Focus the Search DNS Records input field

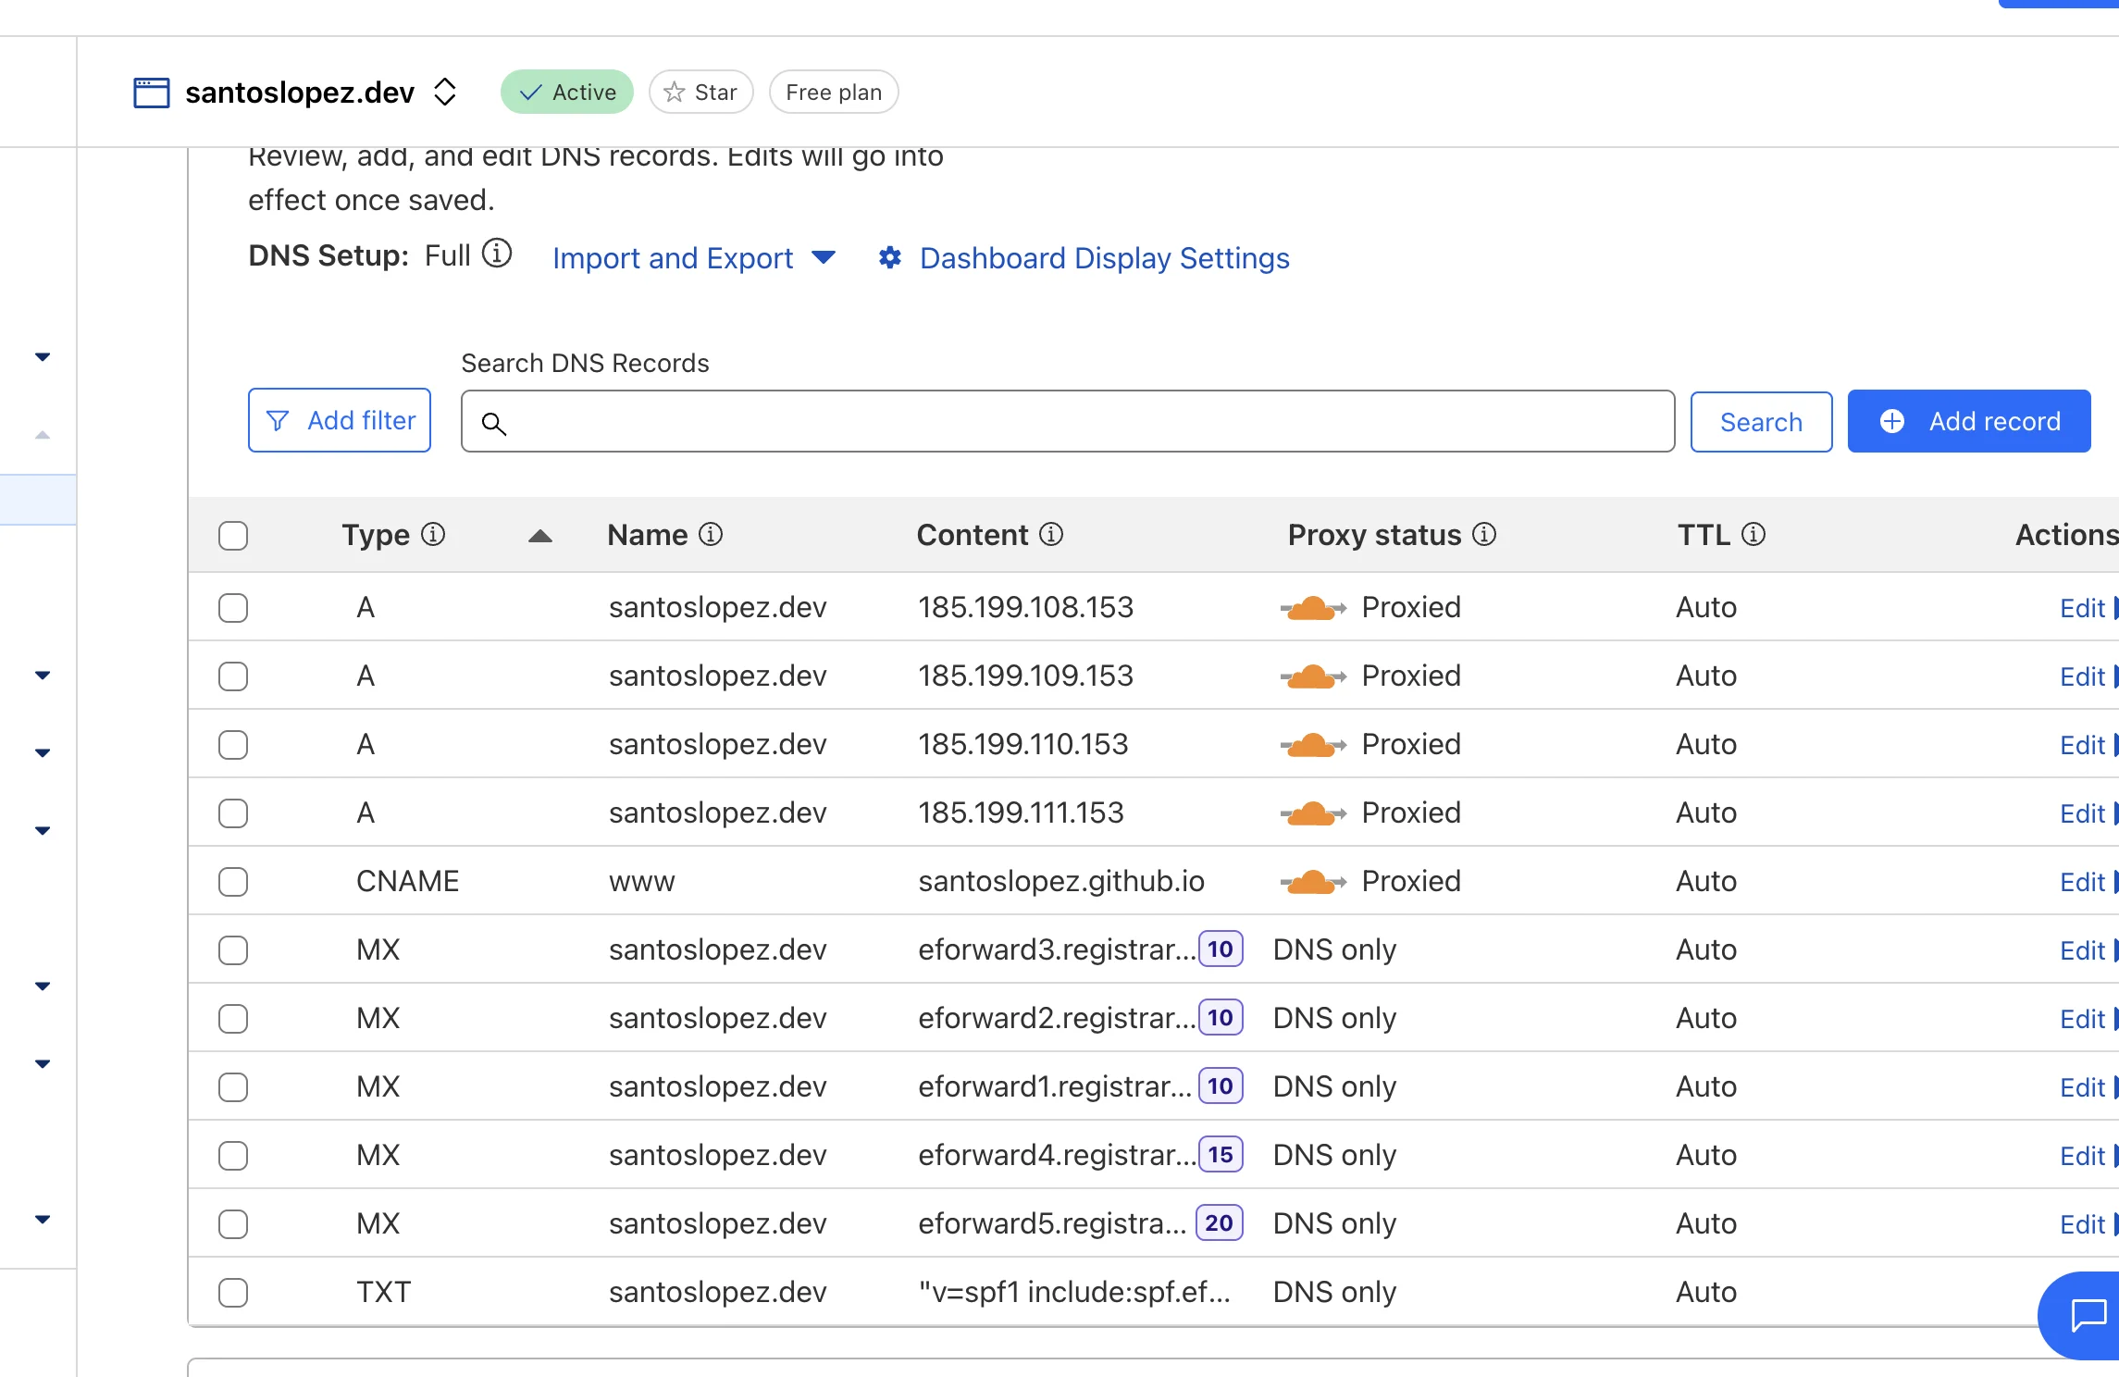1068,421
